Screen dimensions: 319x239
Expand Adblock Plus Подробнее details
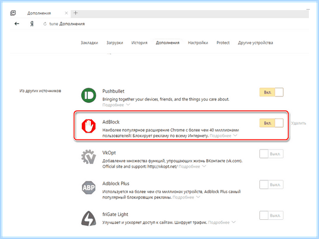pos(187,197)
